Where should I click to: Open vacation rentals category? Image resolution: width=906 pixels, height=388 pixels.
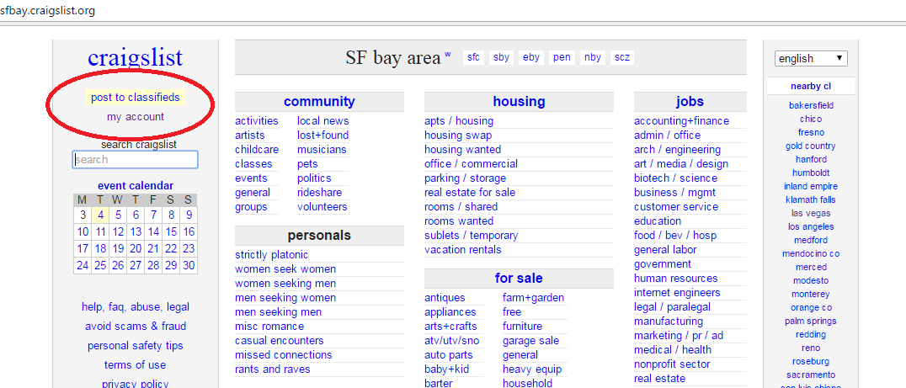463,249
